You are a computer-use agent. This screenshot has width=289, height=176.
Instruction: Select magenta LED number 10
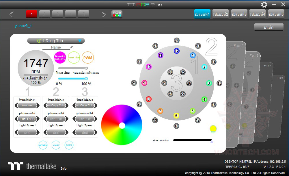[x=149, y=66]
